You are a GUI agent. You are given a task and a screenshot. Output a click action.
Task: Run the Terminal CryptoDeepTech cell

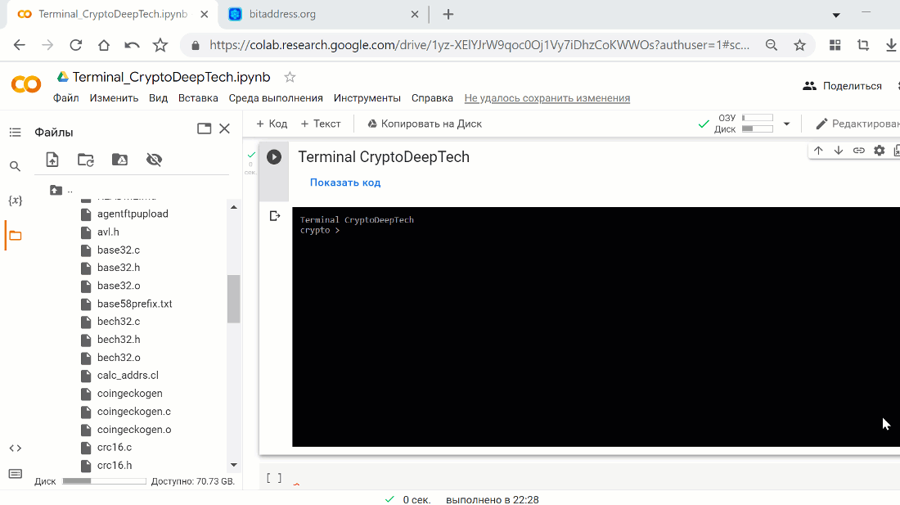click(274, 156)
